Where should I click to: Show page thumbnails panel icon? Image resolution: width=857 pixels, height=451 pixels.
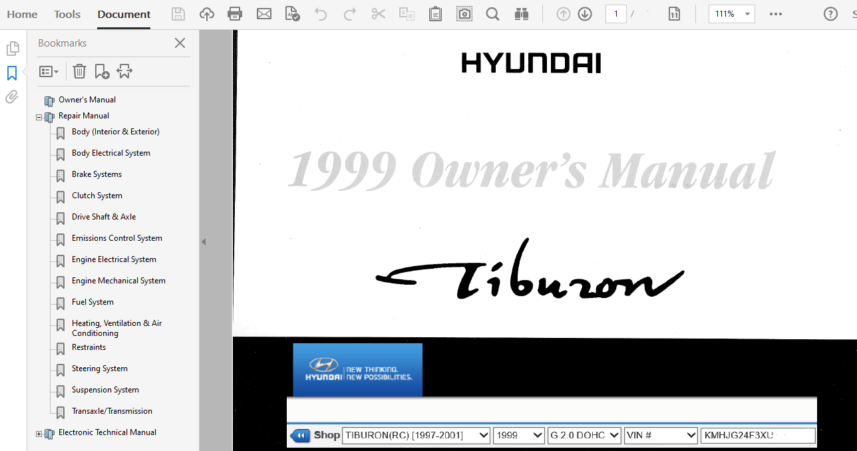point(12,49)
